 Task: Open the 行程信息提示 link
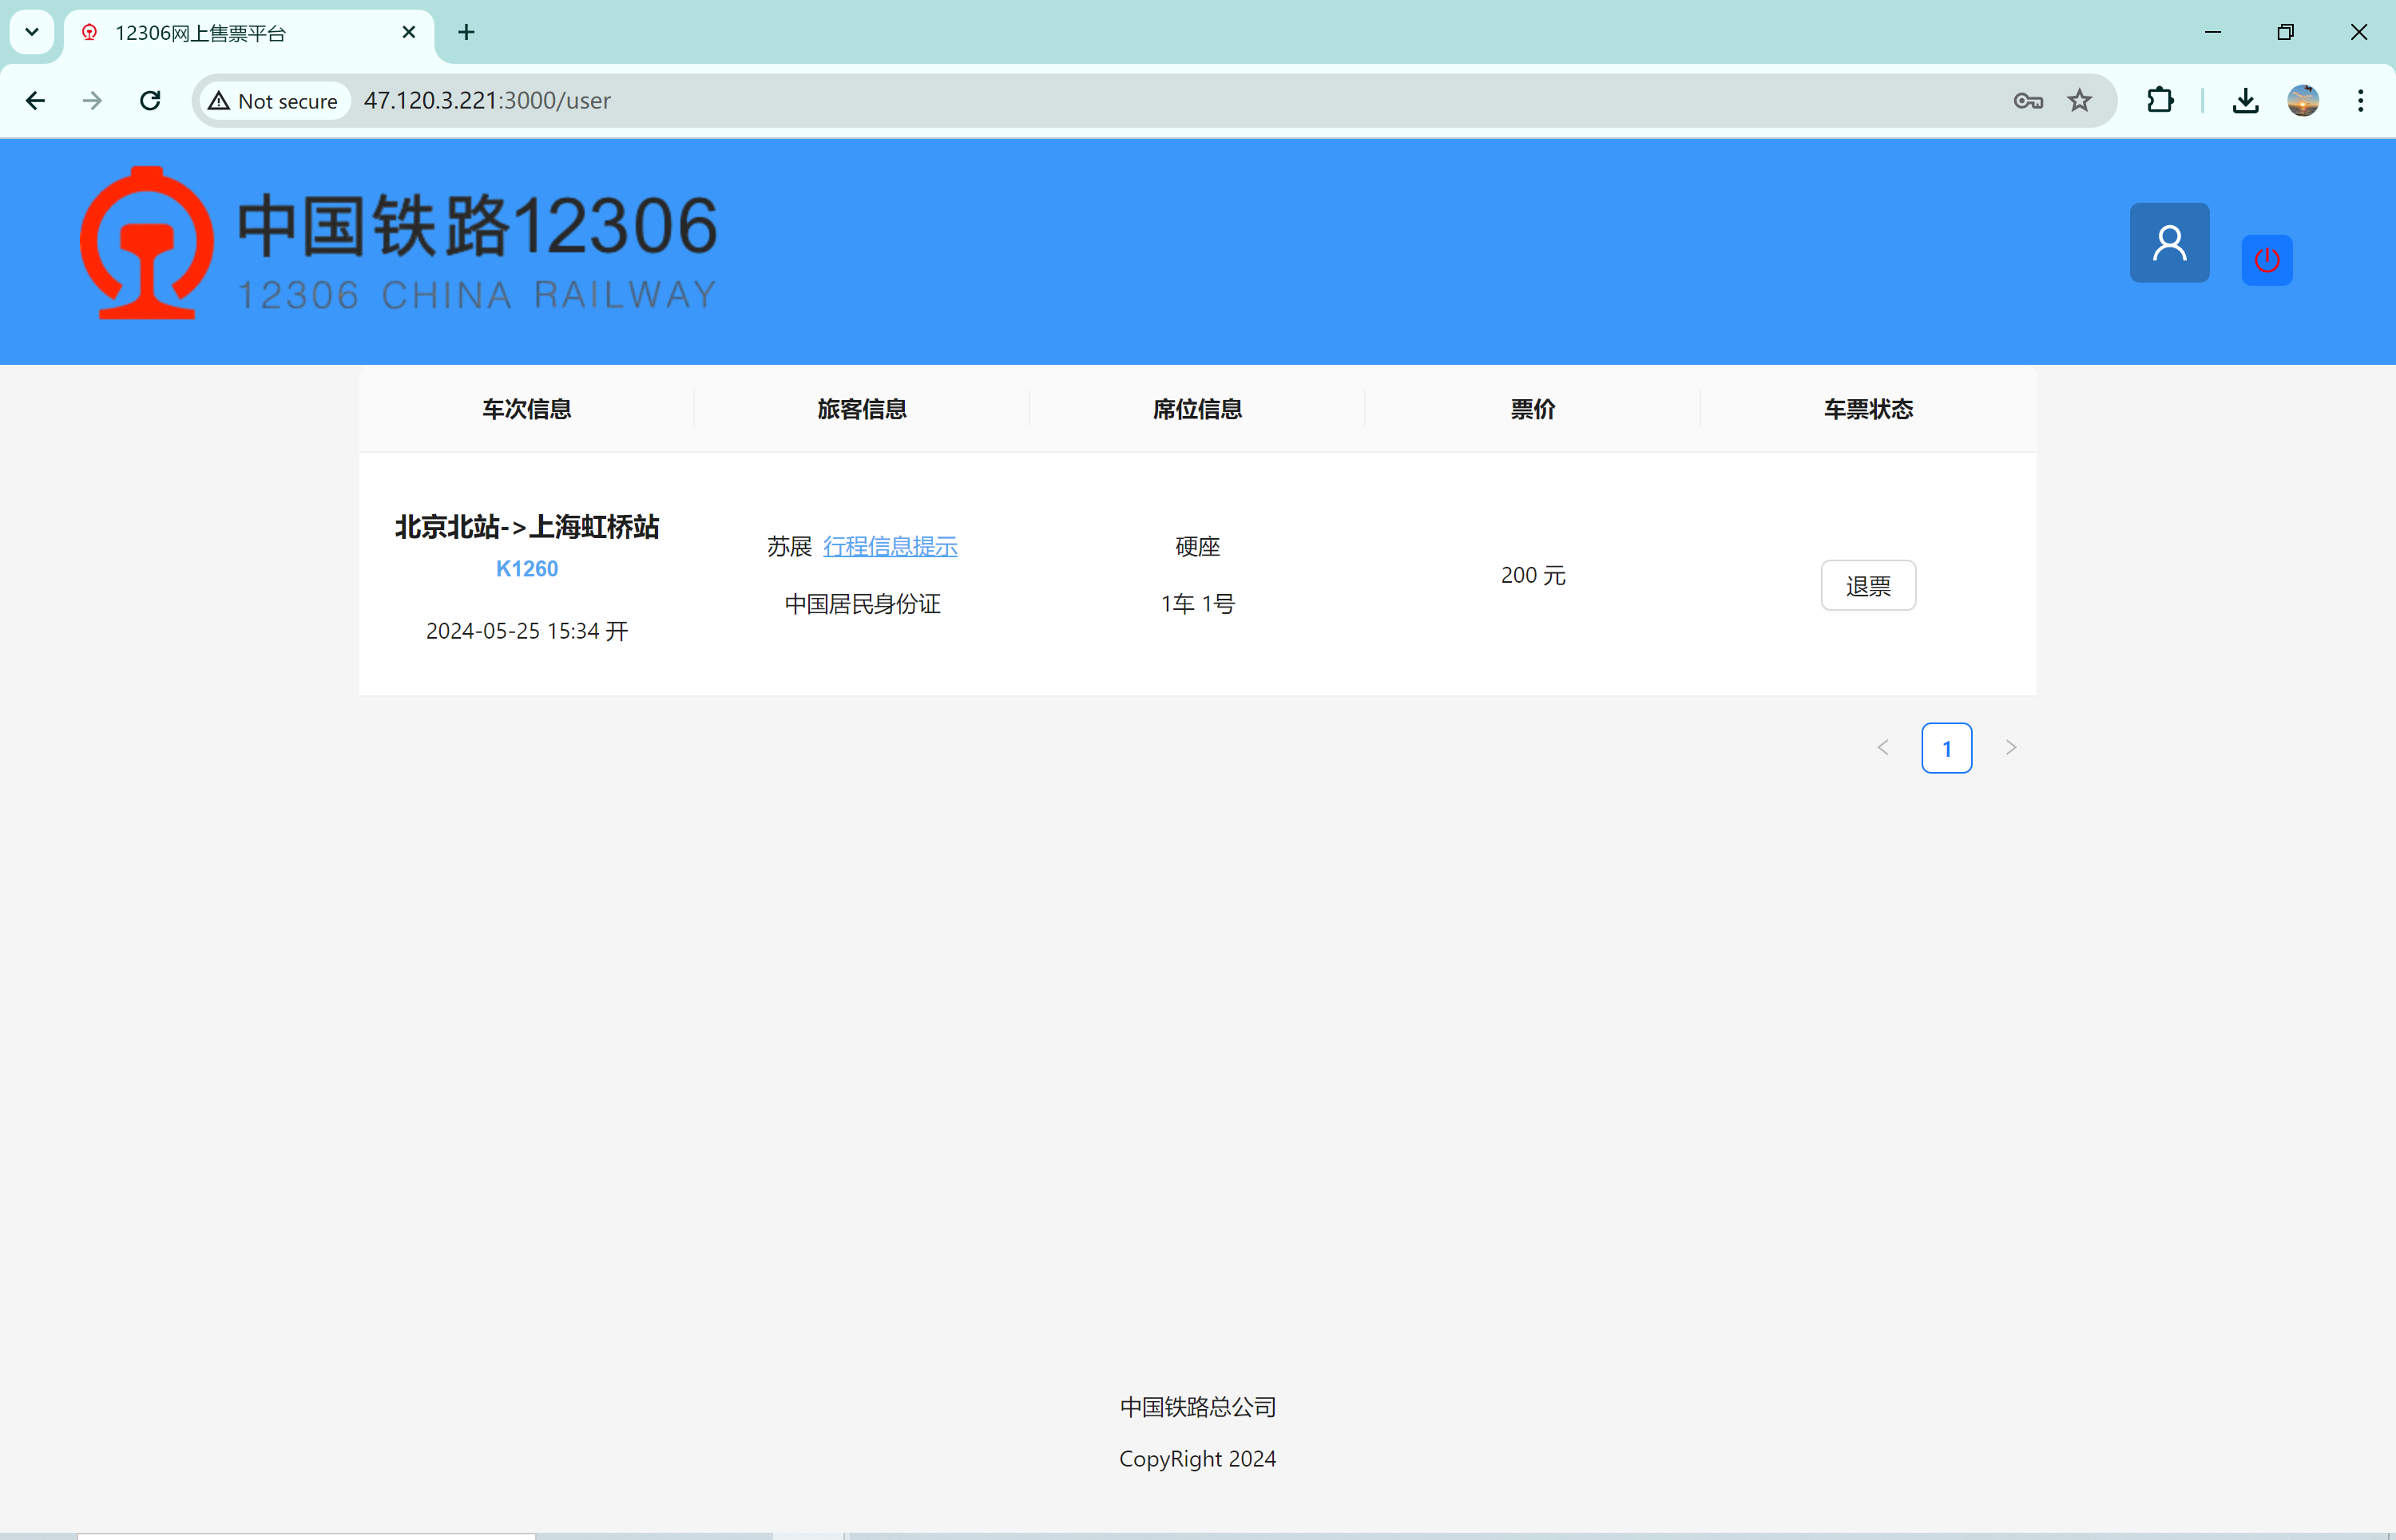click(x=891, y=547)
